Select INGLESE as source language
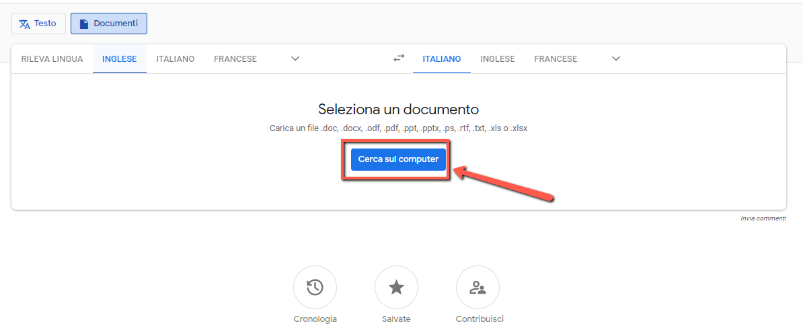 tap(119, 59)
